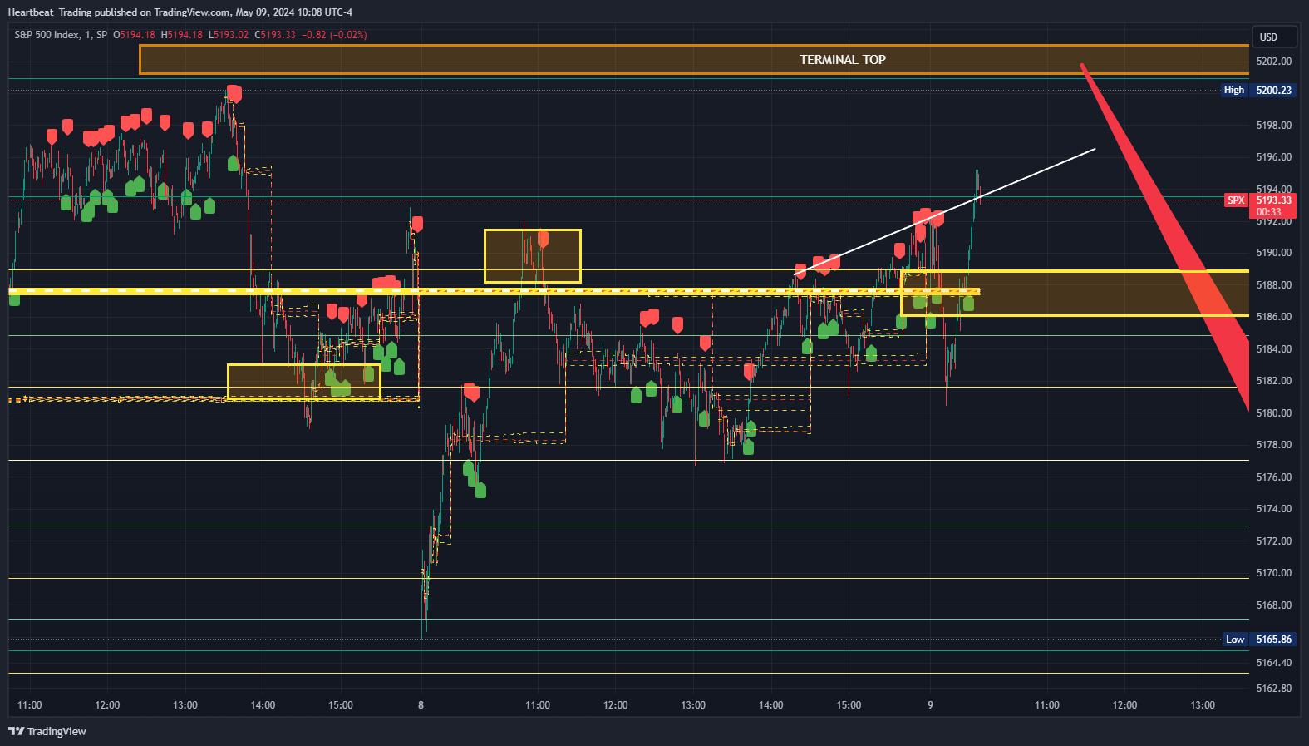
Task: Click the 5190.00 price scale label
Action: (1274, 253)
